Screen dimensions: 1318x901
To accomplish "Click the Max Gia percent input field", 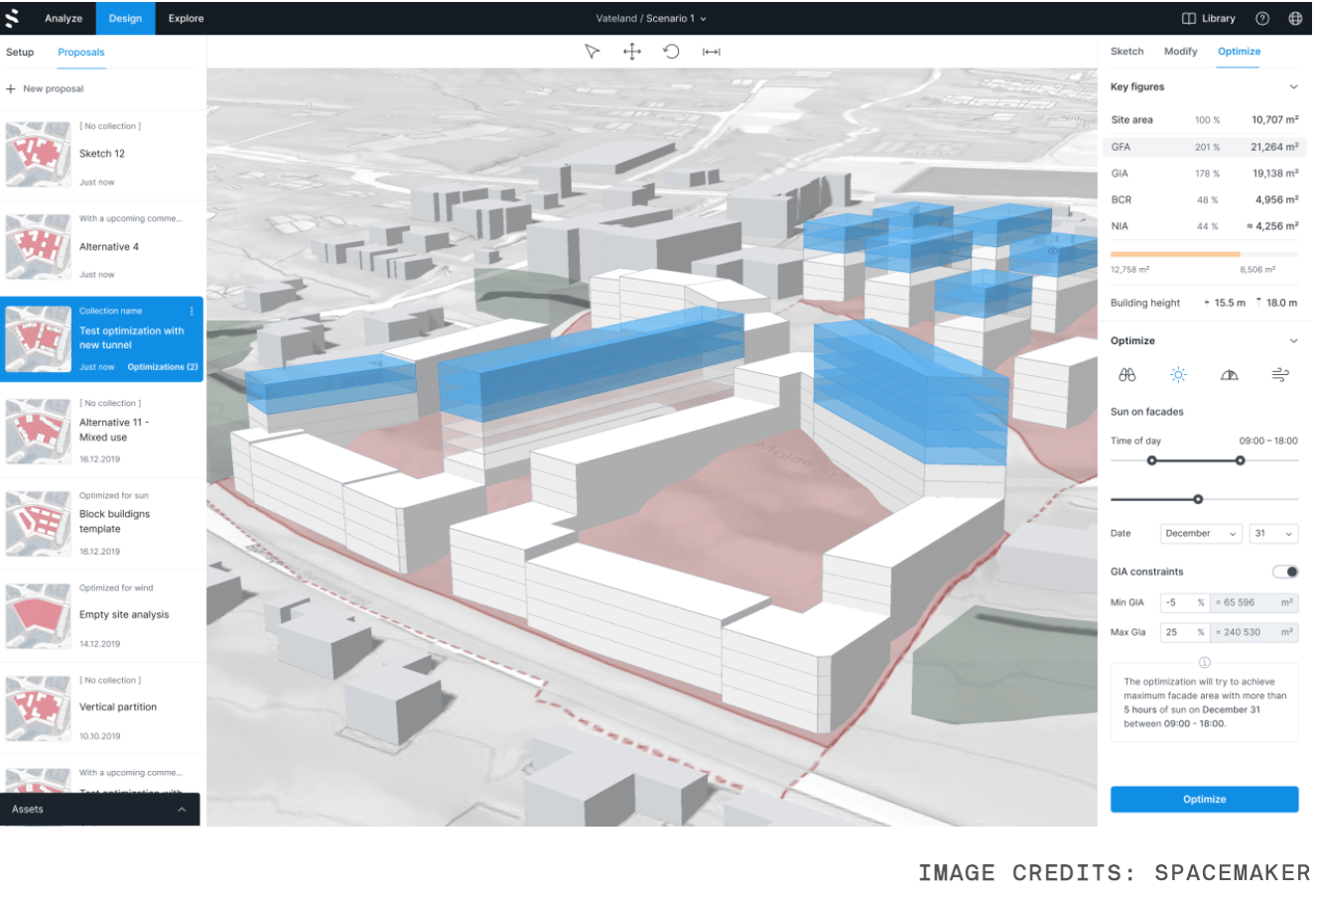I will (1185, 632).
